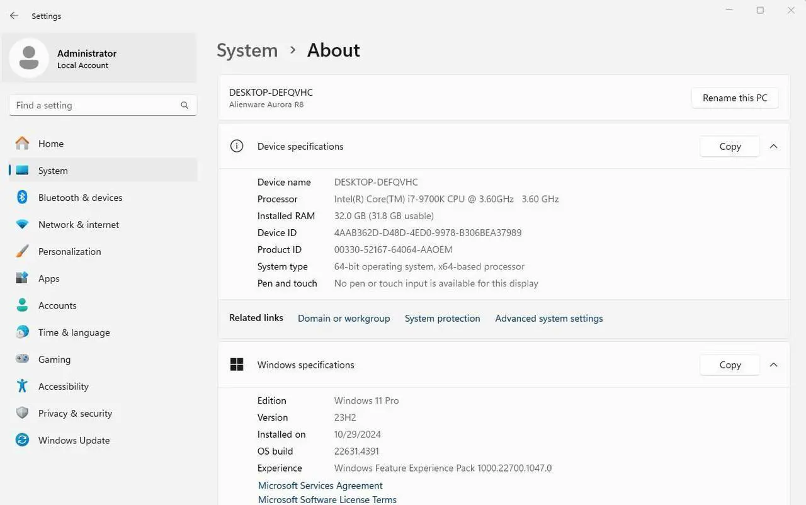Open System protection link
The height and width of the screenshot is (505, 806).
[x=442, y=318]
